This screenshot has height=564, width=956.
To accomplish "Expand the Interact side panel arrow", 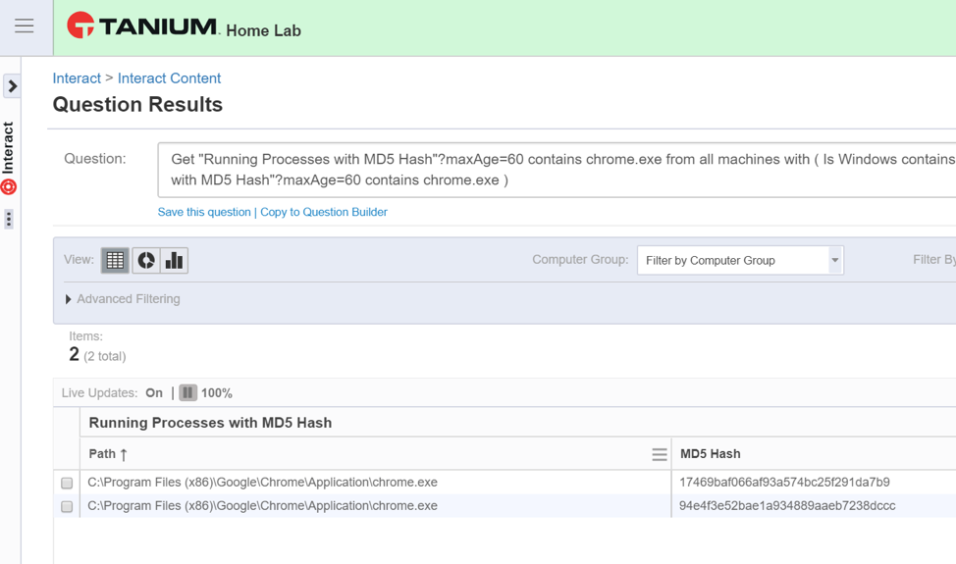I will (x=12, y=86).
